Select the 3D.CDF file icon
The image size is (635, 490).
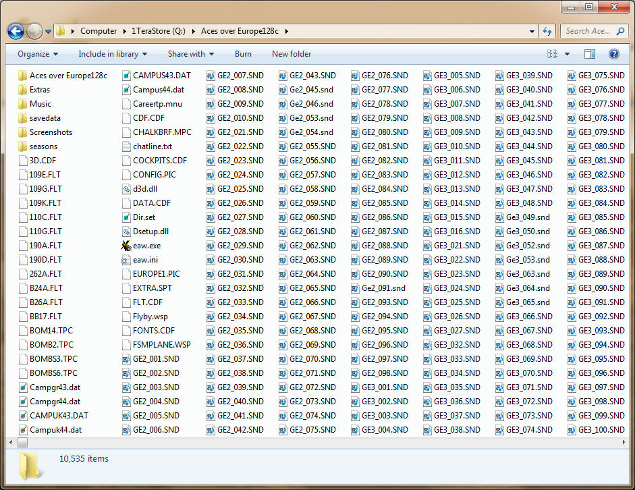[23, 161]
